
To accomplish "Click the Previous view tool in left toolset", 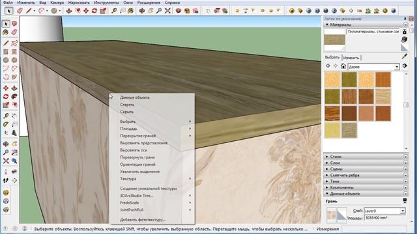I will click(14, 161).
